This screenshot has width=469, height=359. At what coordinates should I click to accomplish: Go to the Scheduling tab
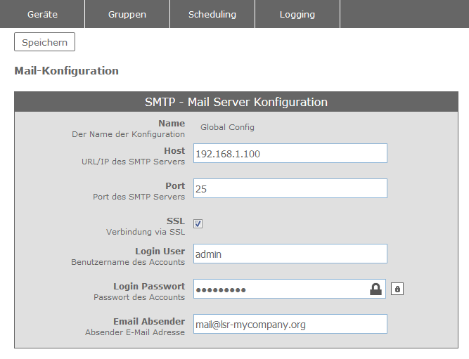[x=212, y=14]
